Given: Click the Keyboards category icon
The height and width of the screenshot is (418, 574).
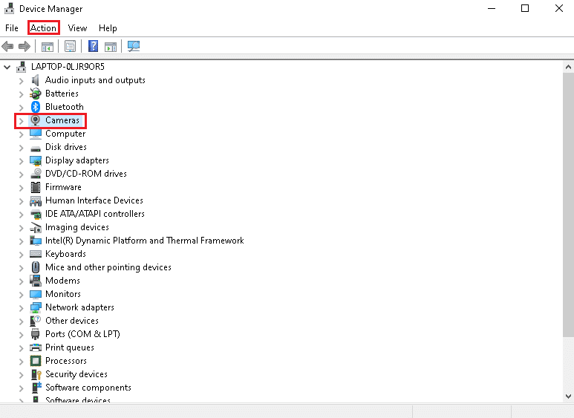Looking at the screenshot, I should point(36,254).
